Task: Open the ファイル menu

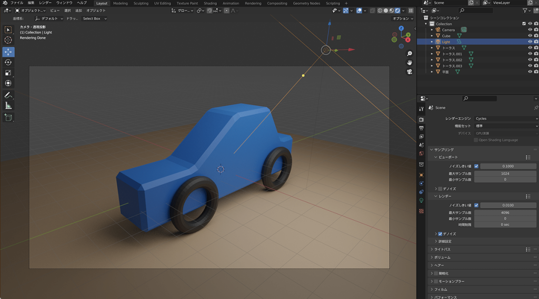Action: point(17,3)
